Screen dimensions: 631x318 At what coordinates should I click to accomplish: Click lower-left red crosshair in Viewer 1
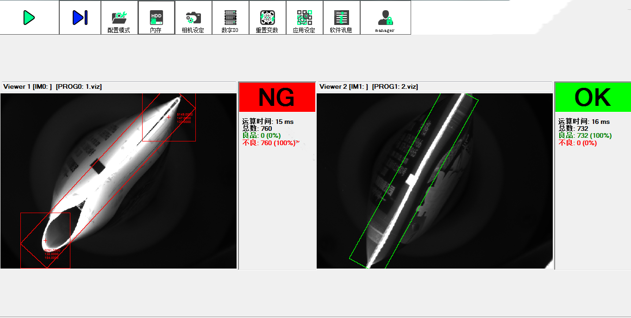tap(45, 241)
